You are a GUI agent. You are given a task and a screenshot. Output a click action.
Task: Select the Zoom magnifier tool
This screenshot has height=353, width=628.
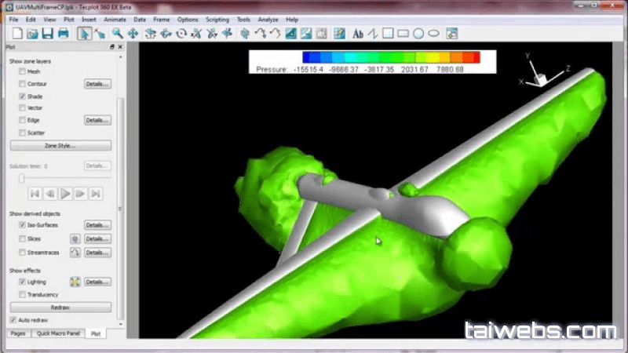(x=117, y=33)
